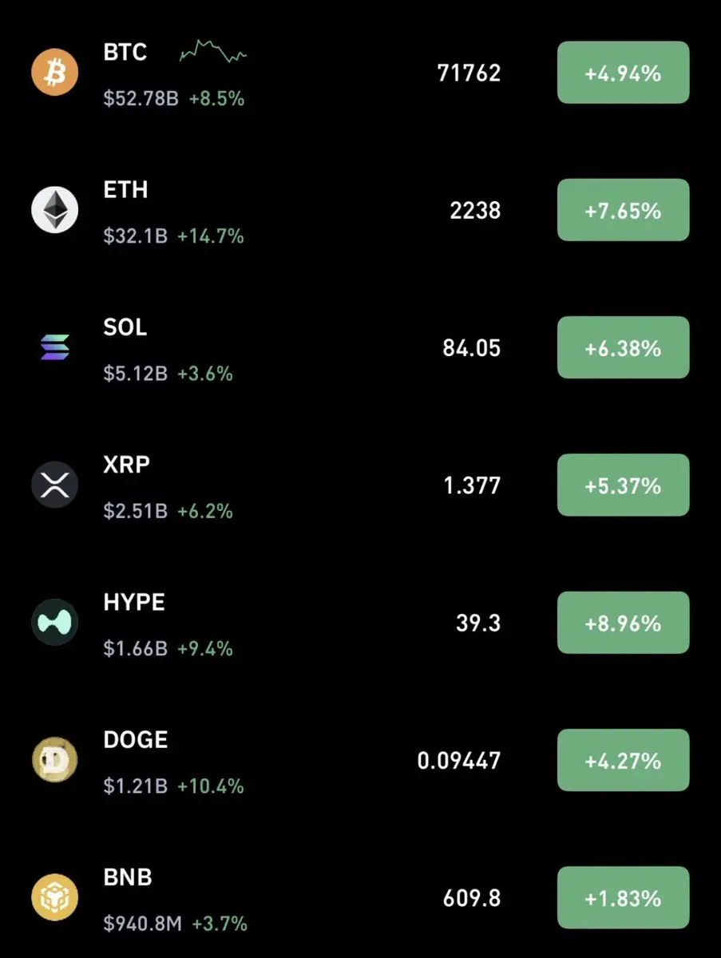Tap the Solana striped logo icon
The image size is (721, 958).
tap(54, 347)
